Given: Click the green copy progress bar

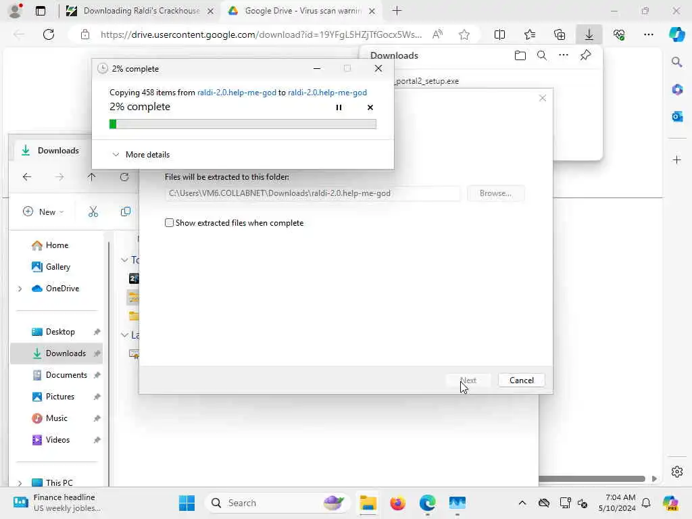Looking at the screenshot, I should pyautogui.click(x=243, y=124).
